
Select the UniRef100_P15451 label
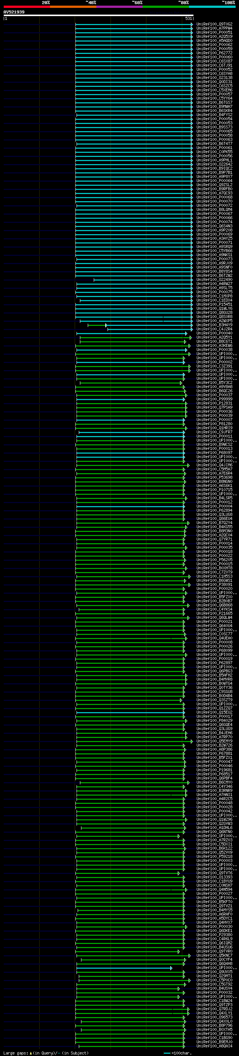pos(214,304)
